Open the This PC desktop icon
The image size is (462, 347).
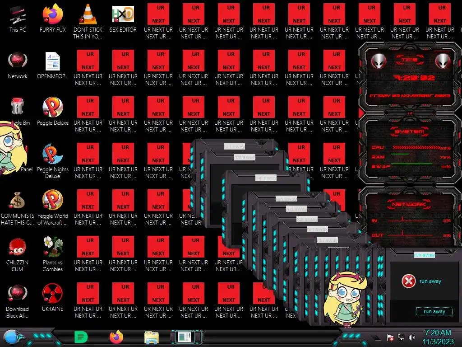tap(18, 18)
